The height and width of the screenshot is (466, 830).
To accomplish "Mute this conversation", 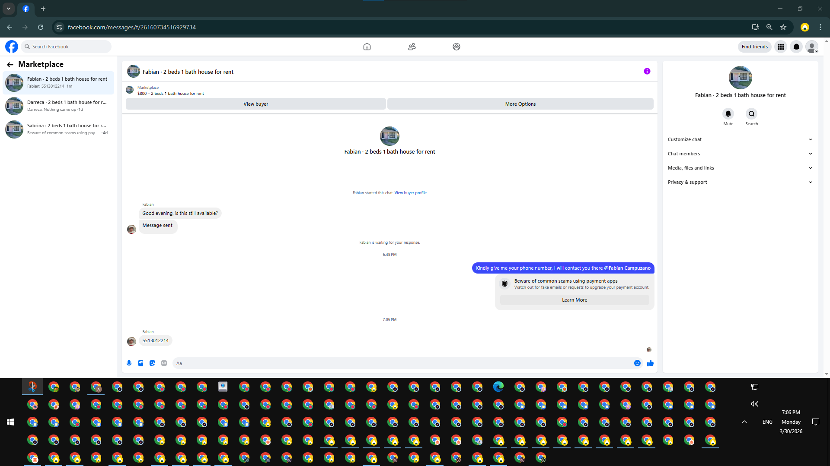I will point(728,114).
